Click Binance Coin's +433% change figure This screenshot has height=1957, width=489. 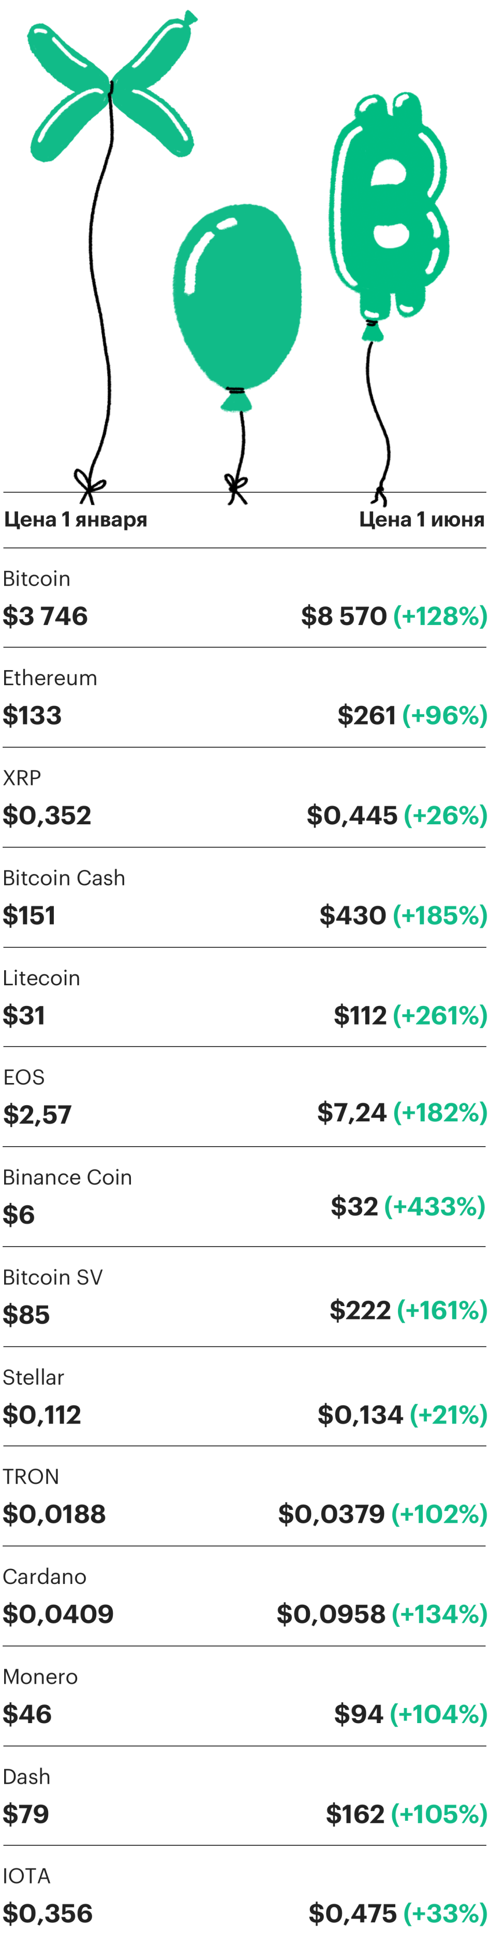click(x=434, y=1206)
